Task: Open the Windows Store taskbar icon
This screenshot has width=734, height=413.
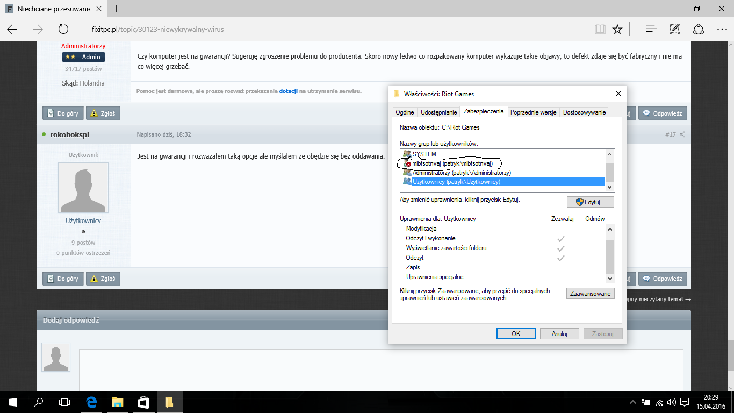Action: click(x=143, y=402)
